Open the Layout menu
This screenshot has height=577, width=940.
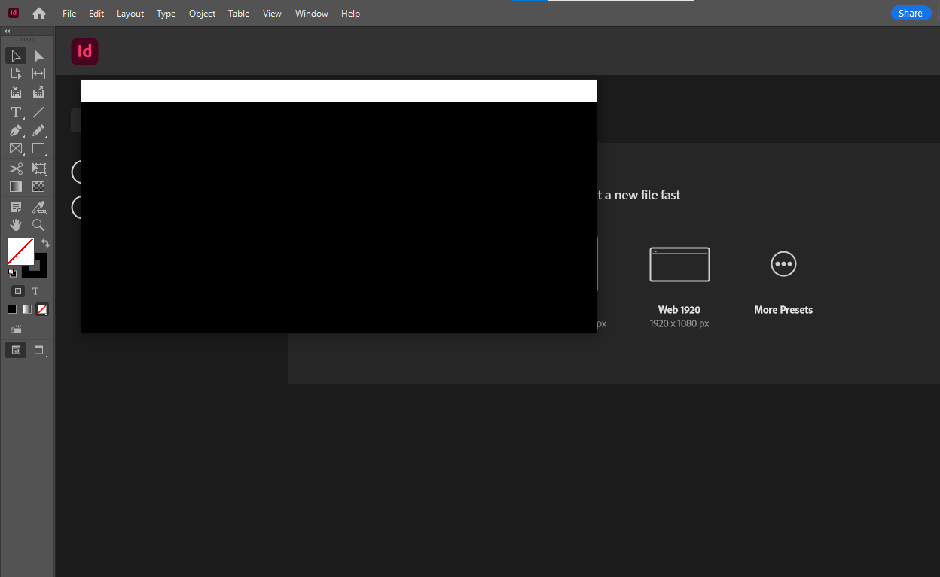click(x=130, y=14)
